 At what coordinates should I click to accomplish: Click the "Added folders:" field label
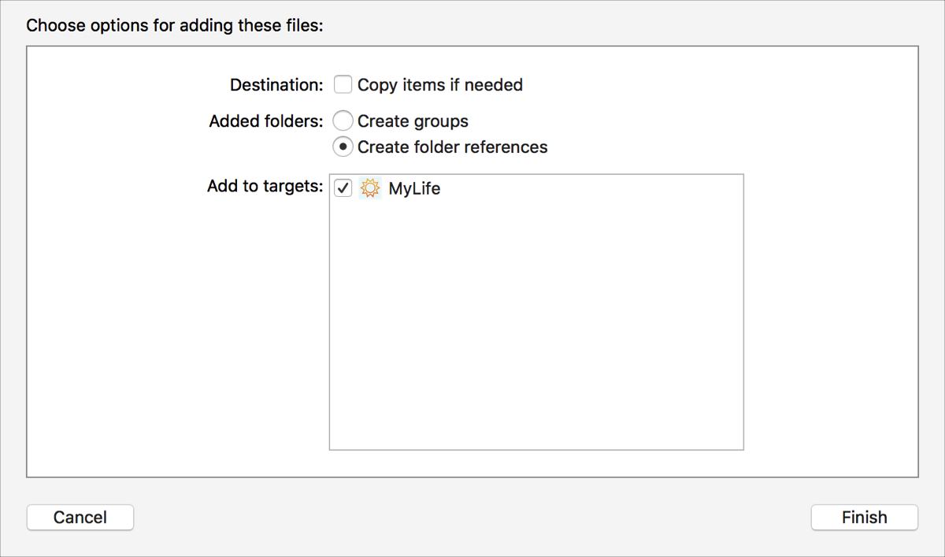266,121
